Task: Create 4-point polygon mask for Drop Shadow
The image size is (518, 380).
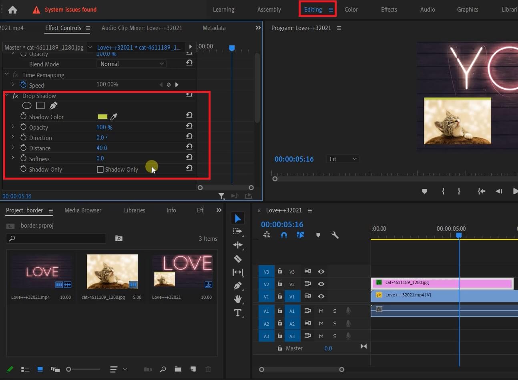Action: coord(40,106)
